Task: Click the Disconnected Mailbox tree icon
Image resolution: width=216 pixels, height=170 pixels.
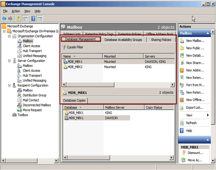Action: pyautogui.click(x=19, y=105)
